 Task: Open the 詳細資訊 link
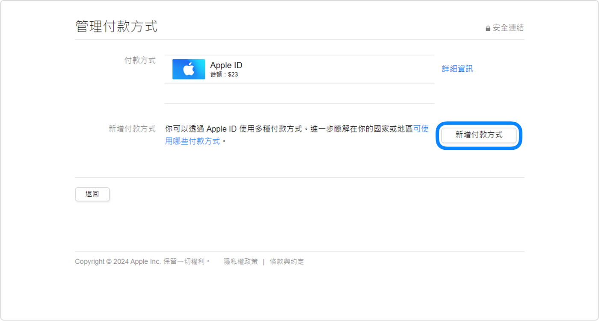457,69
